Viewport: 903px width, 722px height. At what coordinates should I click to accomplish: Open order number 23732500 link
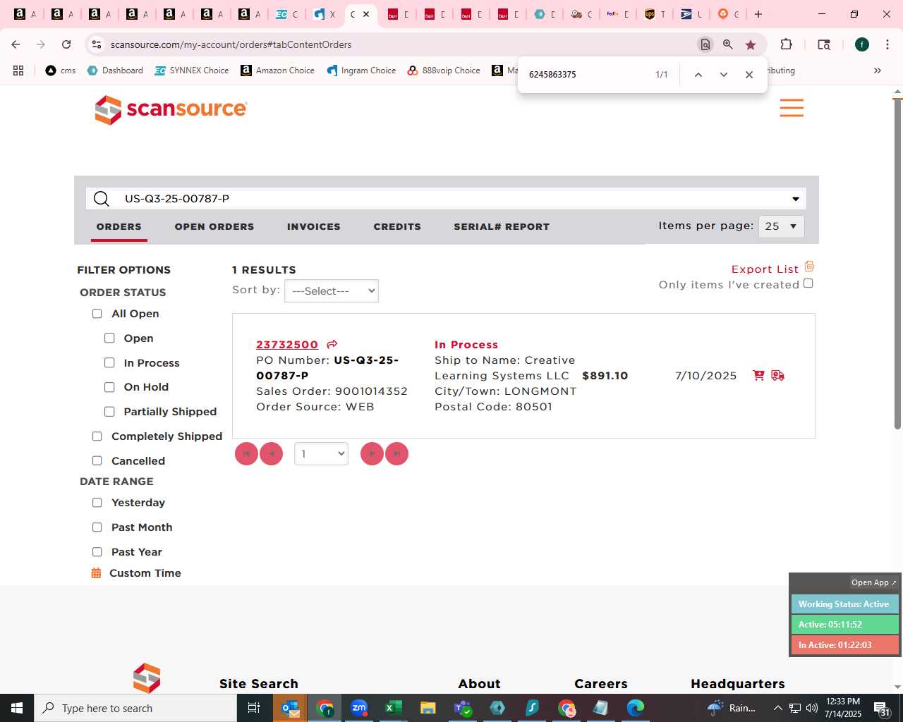point(287,345)
